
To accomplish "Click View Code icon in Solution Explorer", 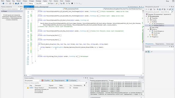I will [168, 9].
